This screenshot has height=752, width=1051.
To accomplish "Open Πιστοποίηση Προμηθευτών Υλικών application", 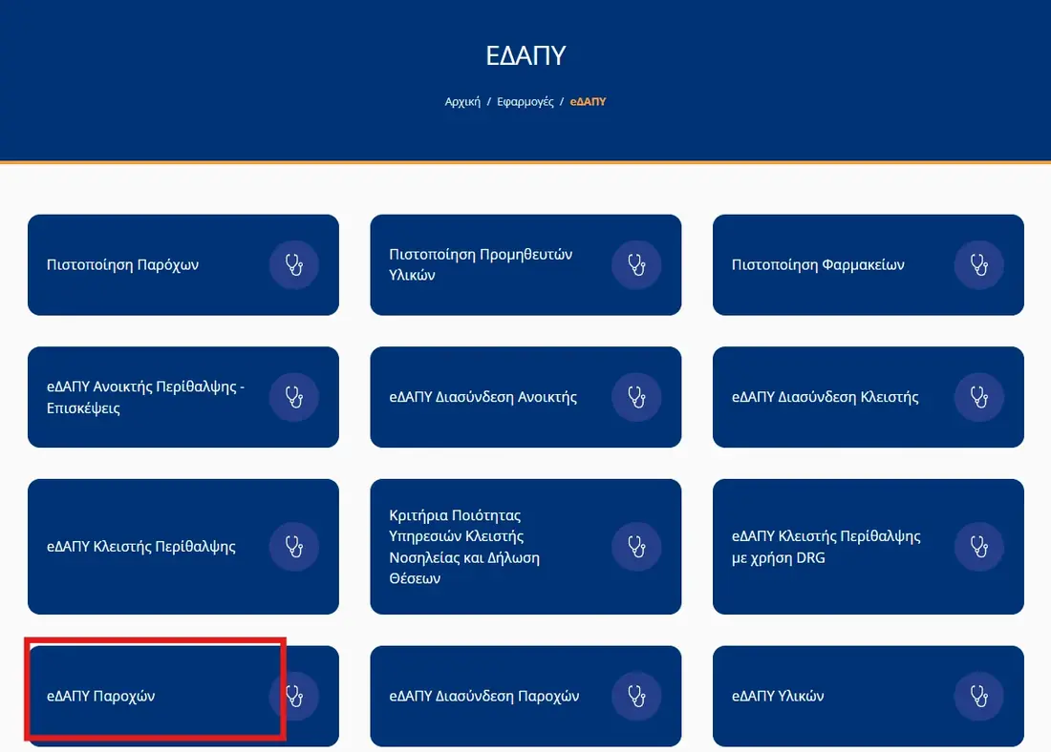I will [x=525, y=264].
